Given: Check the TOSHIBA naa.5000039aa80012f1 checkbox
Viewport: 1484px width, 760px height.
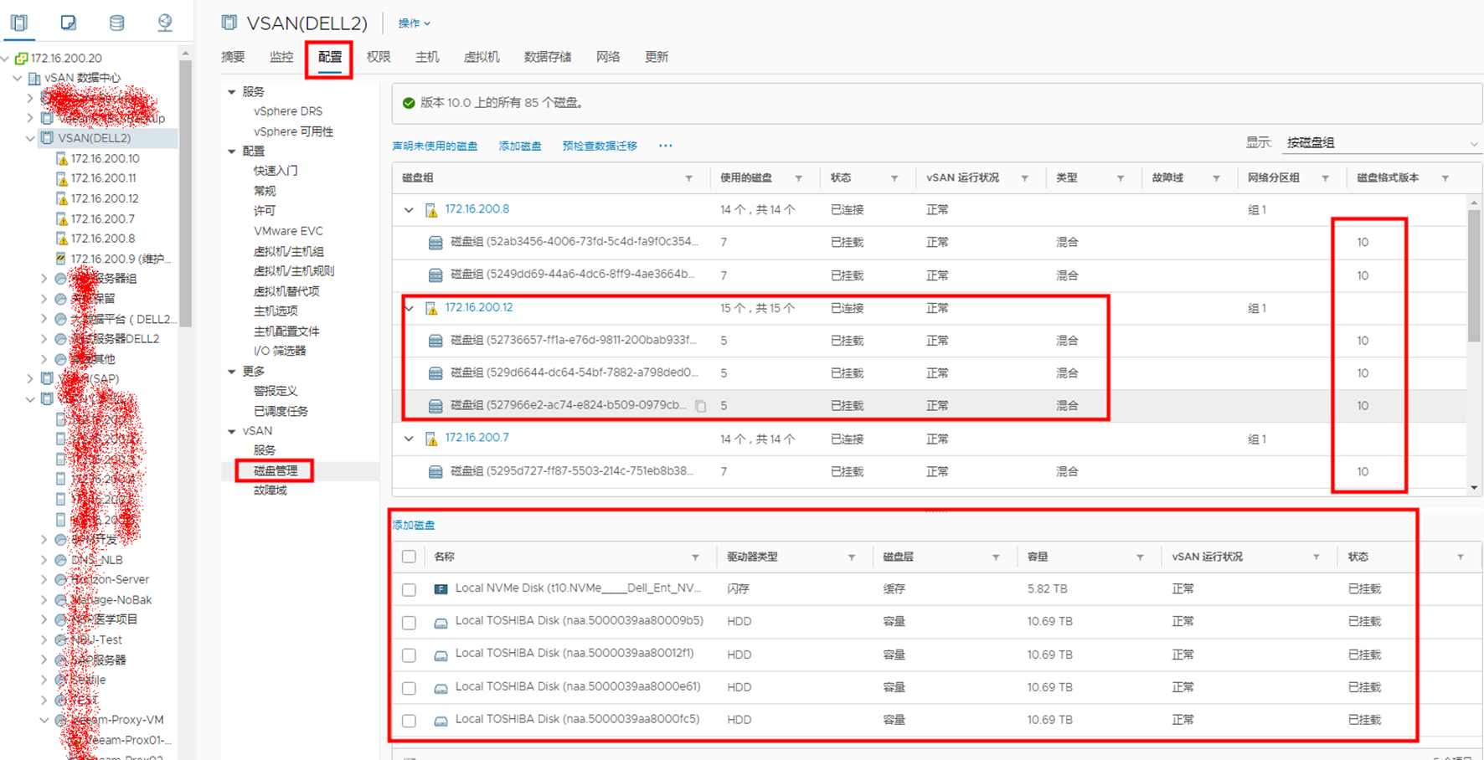Looking at the screenshot, I should point(409,655).
